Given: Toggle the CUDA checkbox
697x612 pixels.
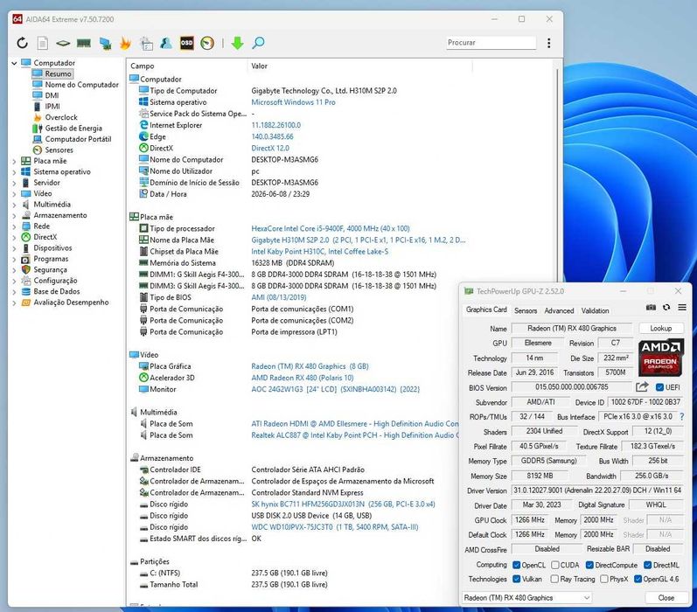Looking at the screenshot, I should 555,565.
